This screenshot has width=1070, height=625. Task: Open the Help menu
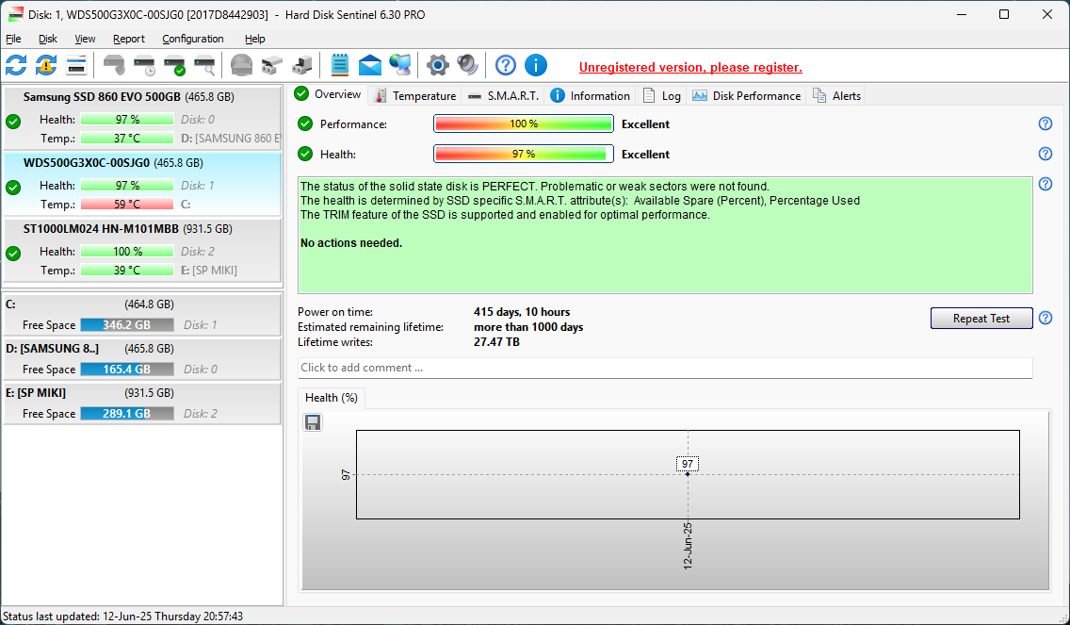254,39
